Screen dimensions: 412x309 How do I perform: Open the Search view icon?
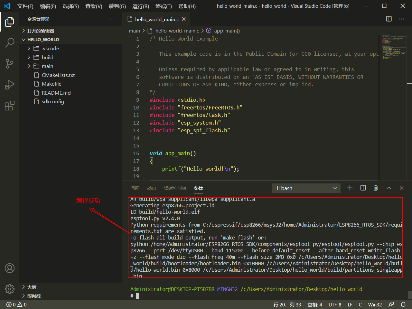click(x=10, y=42)
